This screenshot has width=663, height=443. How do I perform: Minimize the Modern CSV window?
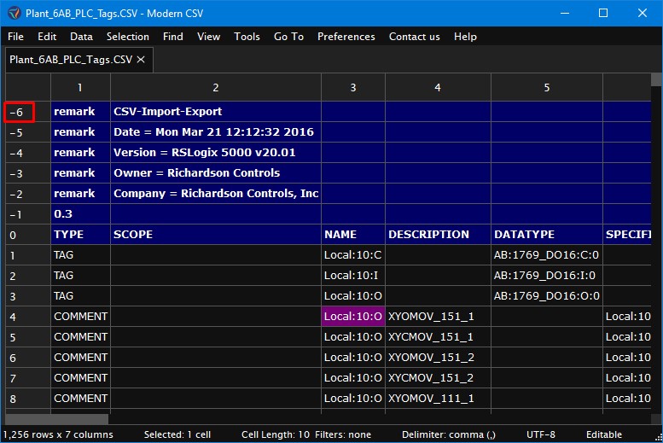pos(565,13)
